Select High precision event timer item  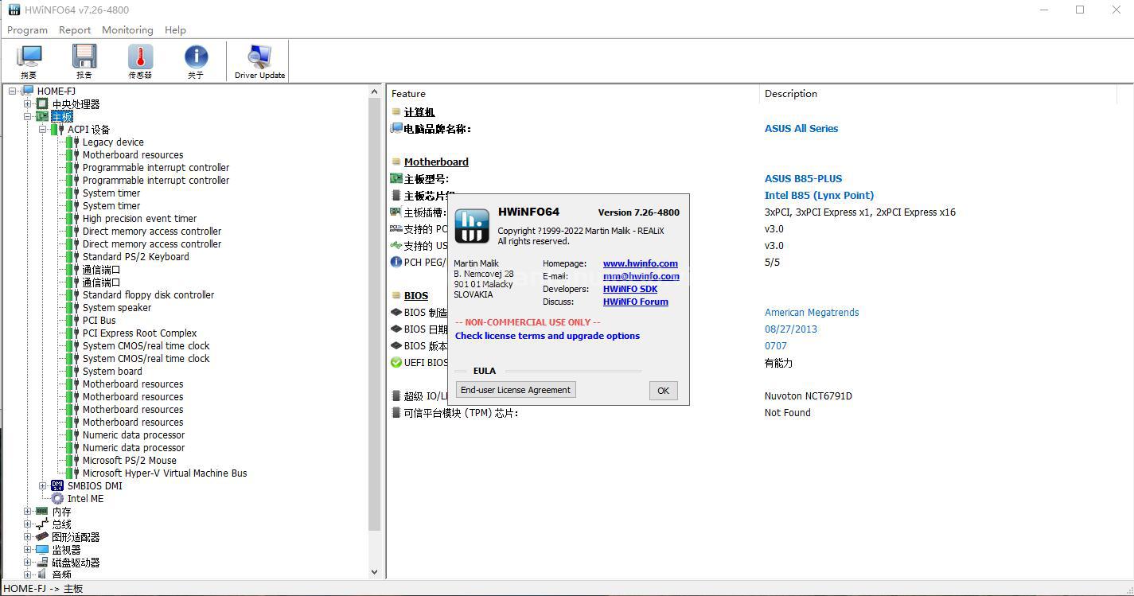(x=139, y=219)
